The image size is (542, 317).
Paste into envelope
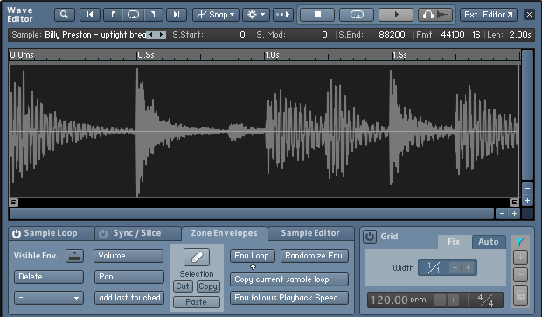point(197,302)
